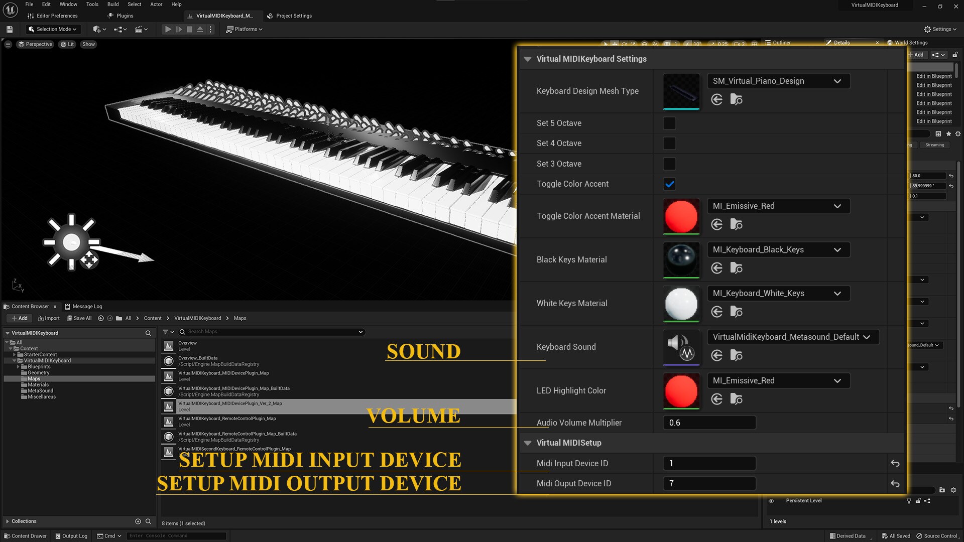Screen dimensions: 964x542
Task: Click an Edit in Blueprint button
Action: click(x=933, y=76)
